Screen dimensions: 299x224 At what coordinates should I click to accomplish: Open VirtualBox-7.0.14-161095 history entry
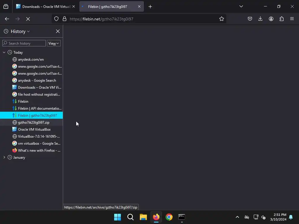(32, 136)
